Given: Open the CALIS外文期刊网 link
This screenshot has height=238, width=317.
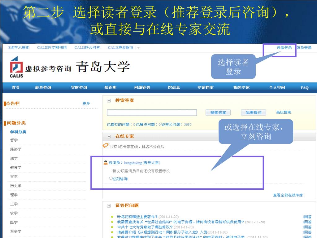Looking at the screenshot, I should (x=52, y=47).
